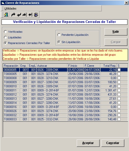The height and width of the screenshot is (151, 129).
Task: Click the Autocar column header
Action: [52, 66]
